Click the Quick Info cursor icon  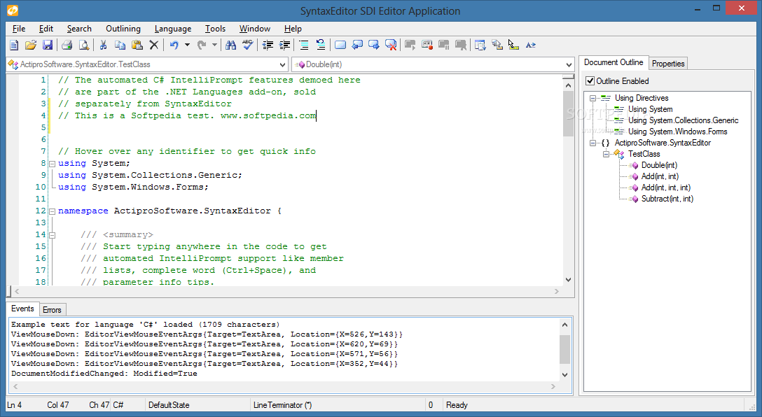(513, 45)
